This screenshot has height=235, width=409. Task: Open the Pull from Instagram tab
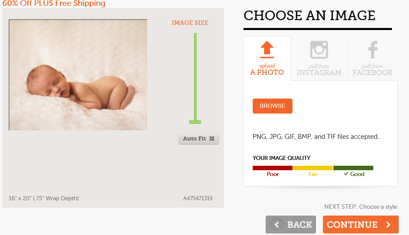(x=319, y=59)
